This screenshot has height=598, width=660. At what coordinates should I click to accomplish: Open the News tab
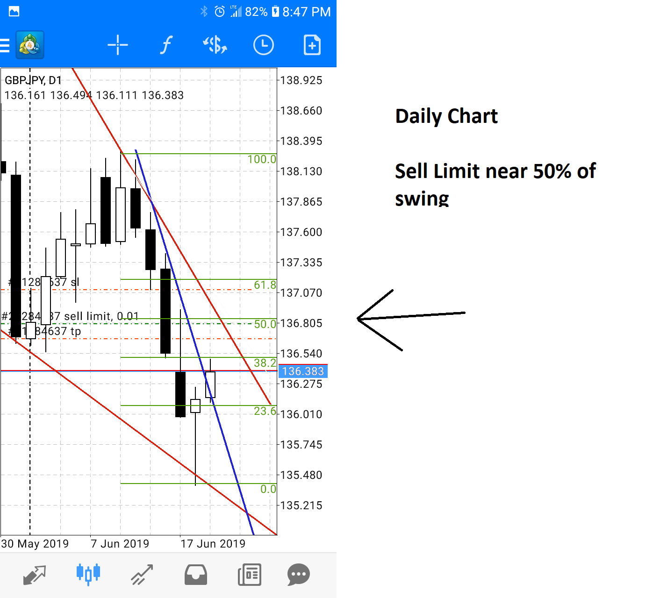coord(249,575)
